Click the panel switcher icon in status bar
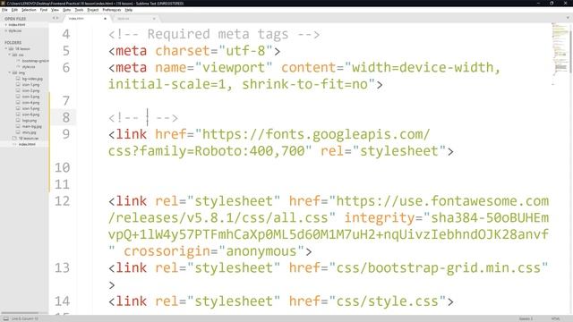 click(6, 318)
